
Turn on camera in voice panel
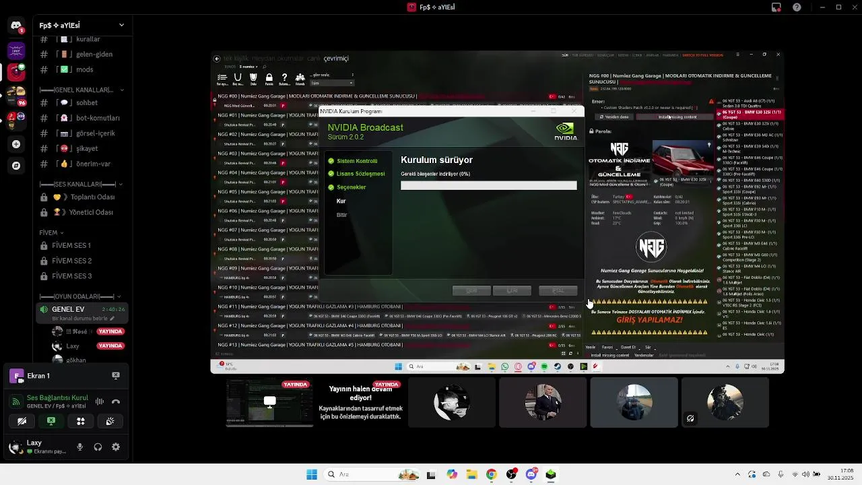(22, 421)
